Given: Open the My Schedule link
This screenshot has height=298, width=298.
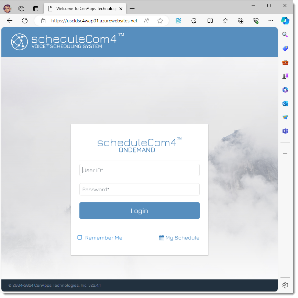Looking at the screenshot, I should [x=182, y=237].
